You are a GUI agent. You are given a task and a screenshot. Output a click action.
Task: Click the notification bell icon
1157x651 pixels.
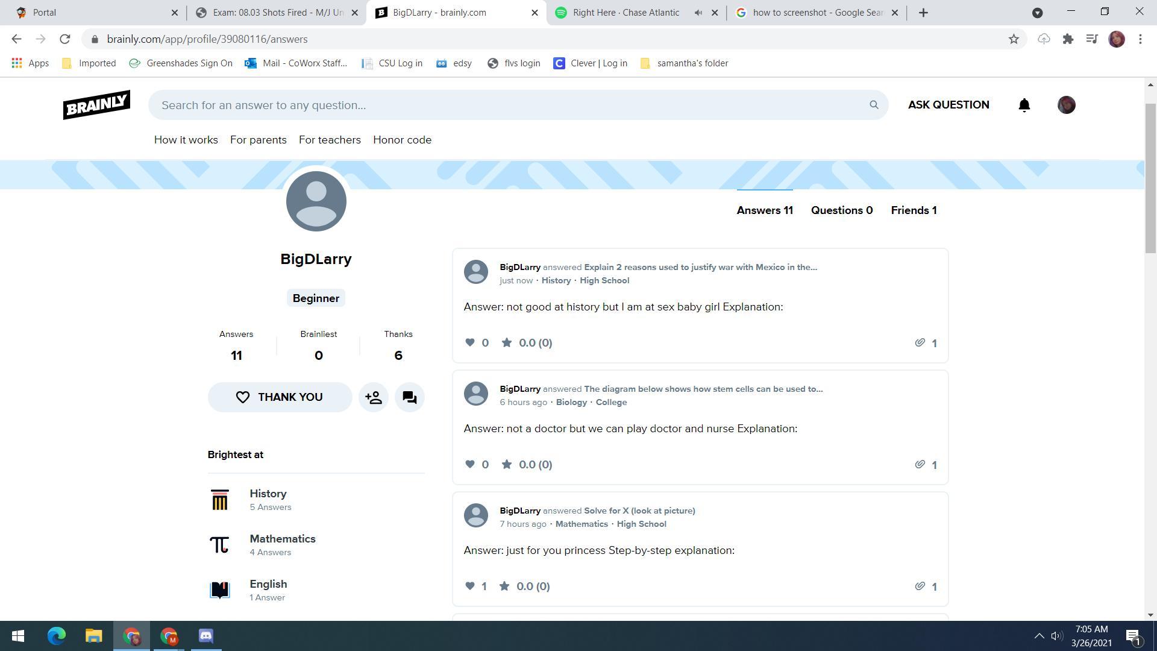[x=1024, y=105]
